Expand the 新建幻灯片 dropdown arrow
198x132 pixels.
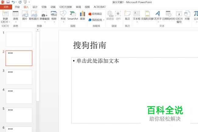pyautogui.click(x=9, y=22)
